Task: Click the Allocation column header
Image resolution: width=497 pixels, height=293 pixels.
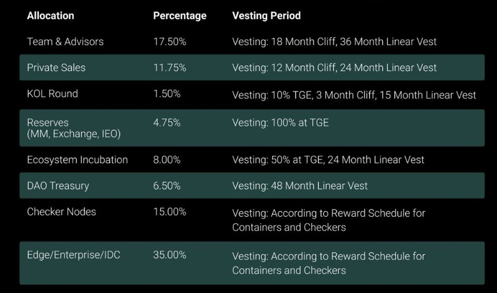Action: pos(51,16)
